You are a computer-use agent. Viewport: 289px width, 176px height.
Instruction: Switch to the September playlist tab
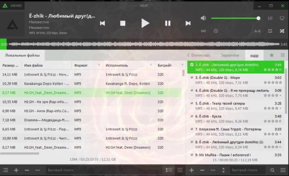(230, 55)
